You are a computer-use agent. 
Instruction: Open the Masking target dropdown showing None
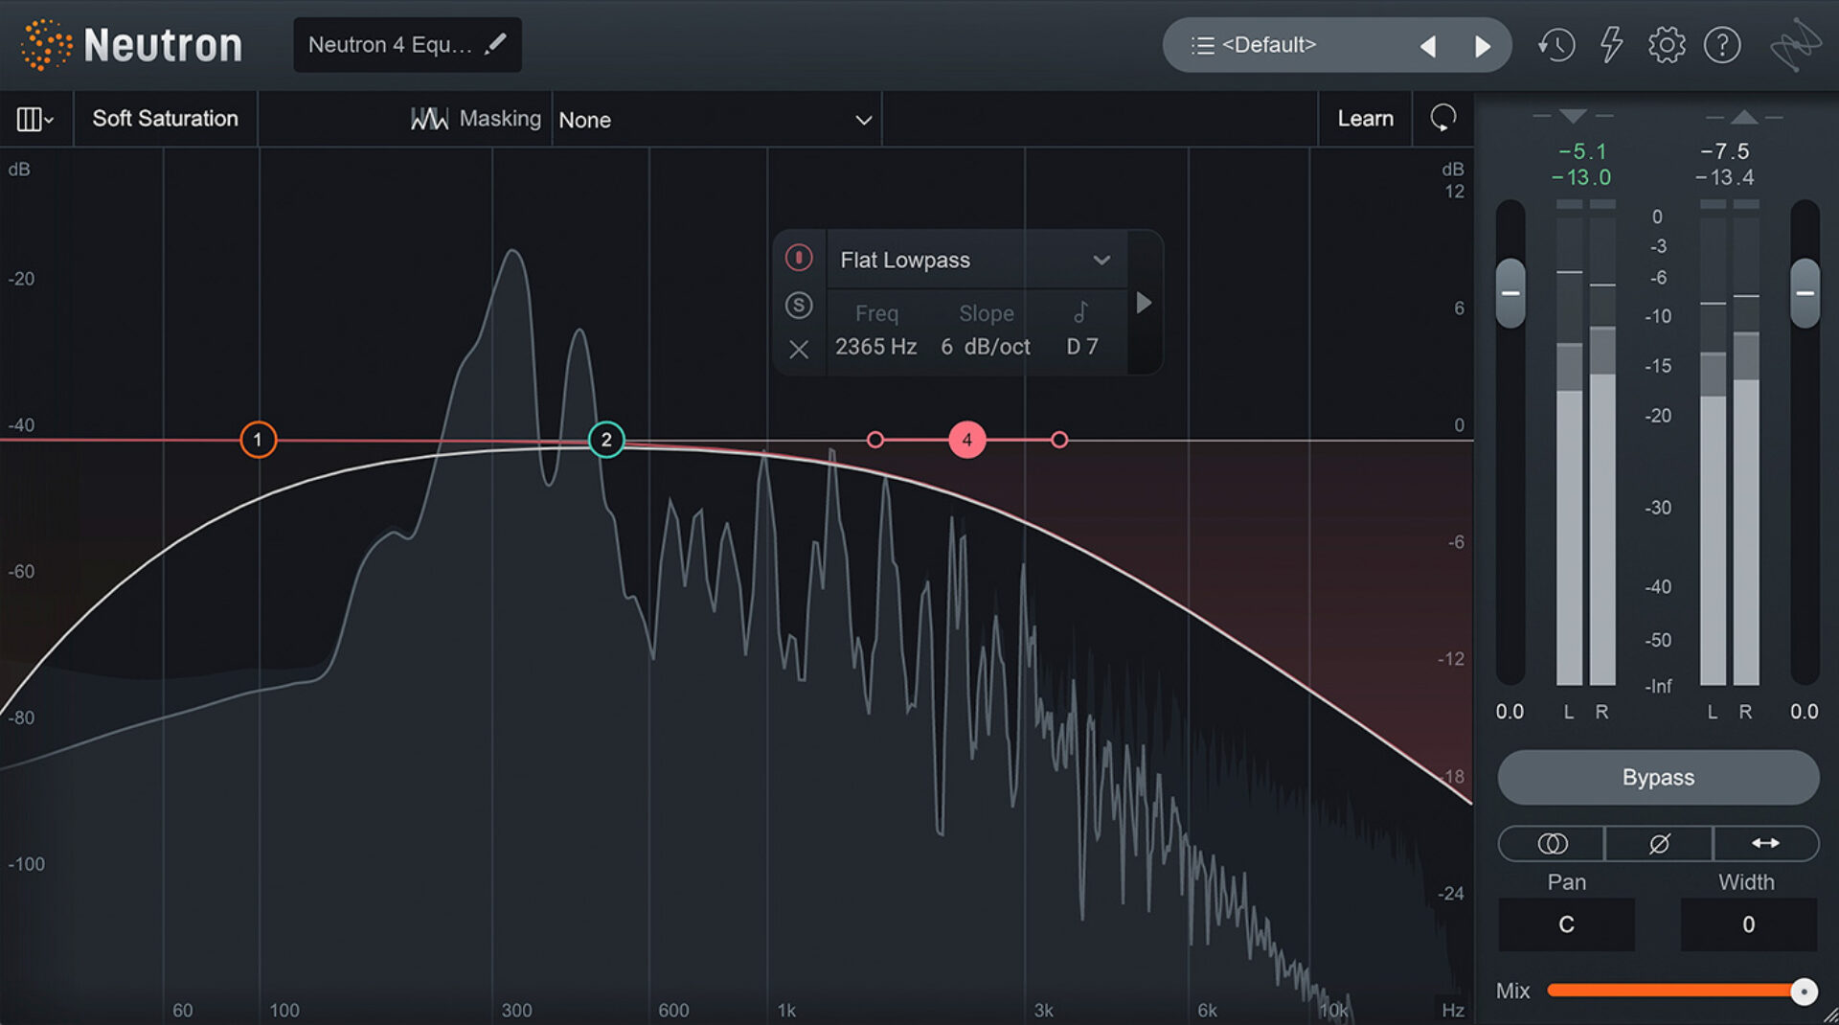[x=716, y=120]
